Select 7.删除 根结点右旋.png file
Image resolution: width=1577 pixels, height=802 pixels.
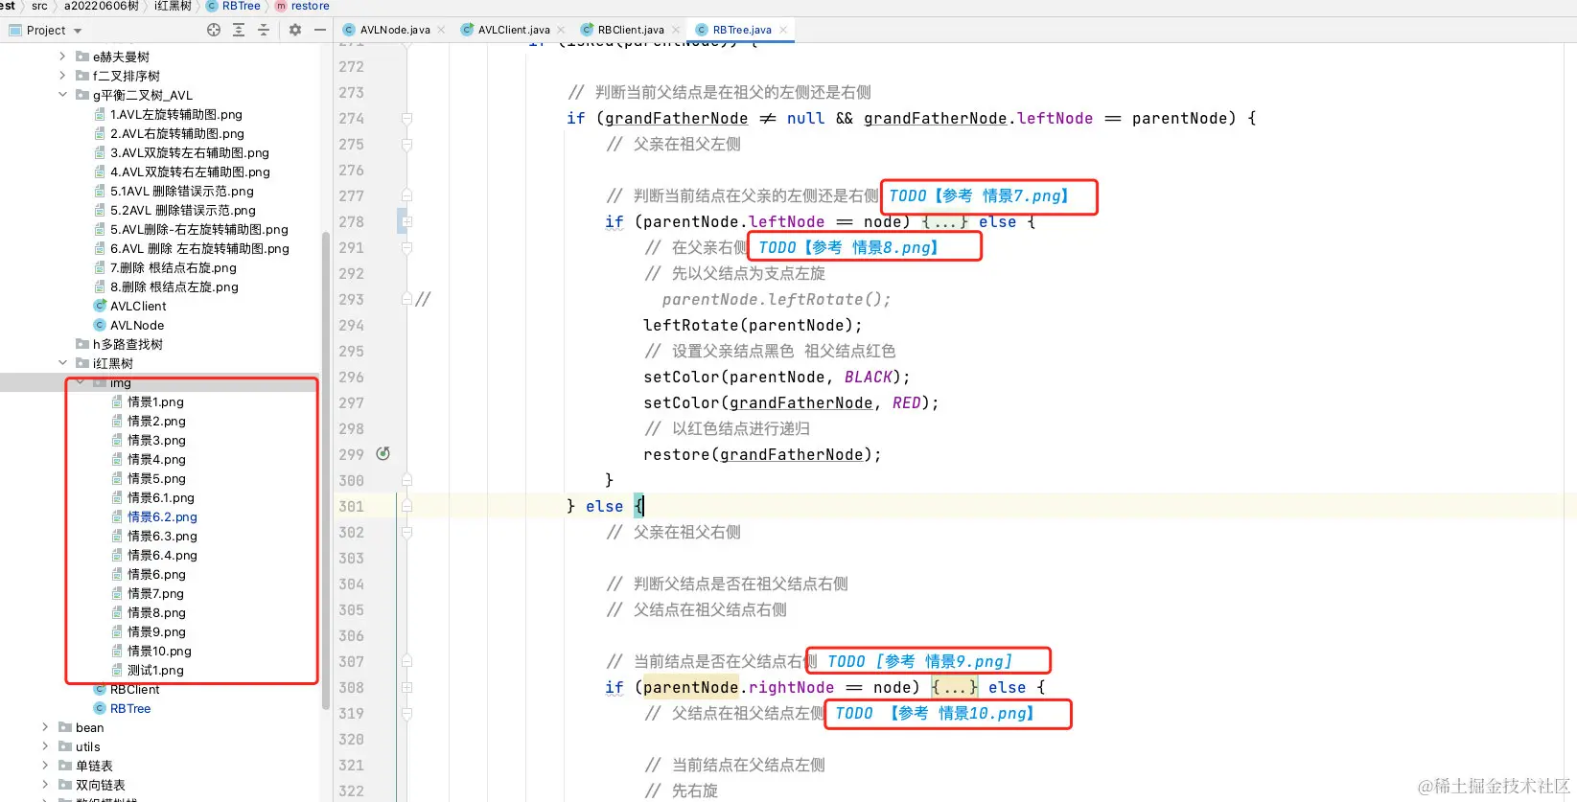(173, 267)
